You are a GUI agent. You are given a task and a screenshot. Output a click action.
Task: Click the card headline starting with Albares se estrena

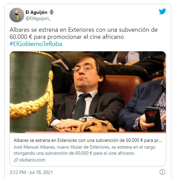point(88,141)
